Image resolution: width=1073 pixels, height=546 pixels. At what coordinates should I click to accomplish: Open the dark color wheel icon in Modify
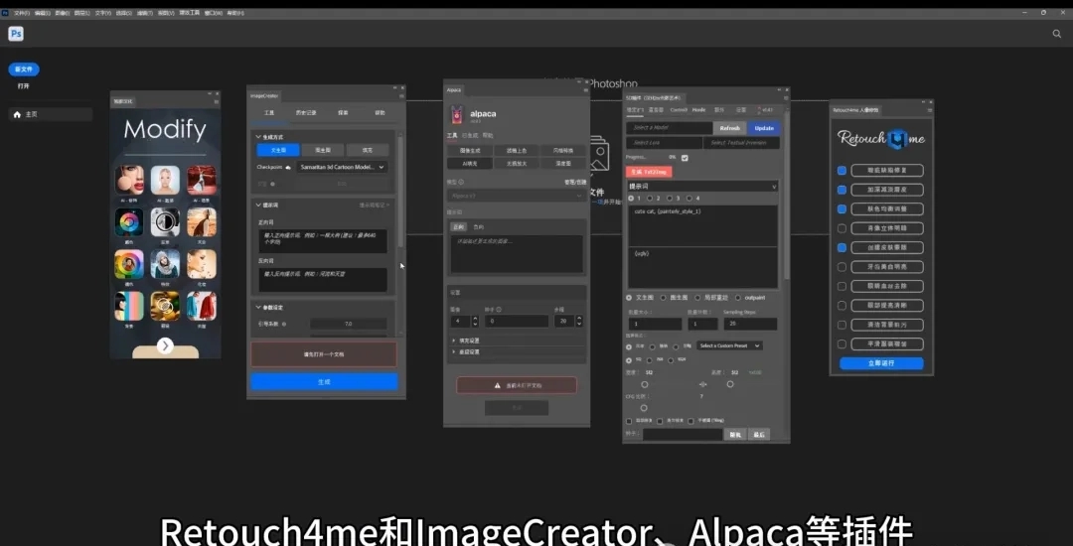pyautogui.click(x=129, y=222)
